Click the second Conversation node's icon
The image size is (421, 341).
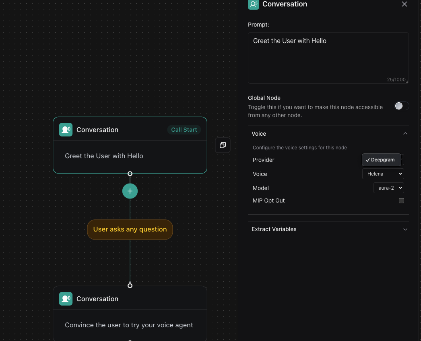(66, 299)
